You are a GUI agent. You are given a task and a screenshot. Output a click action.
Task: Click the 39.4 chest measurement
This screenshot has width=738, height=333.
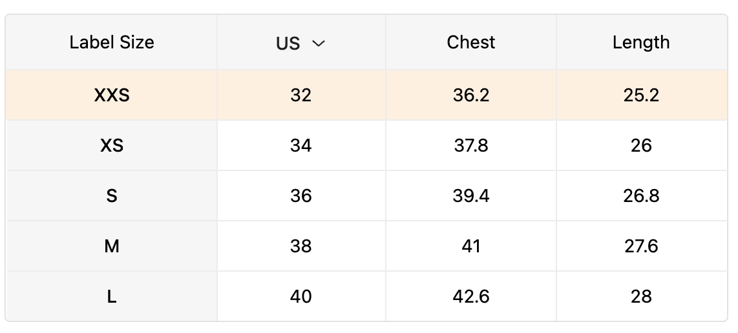coord(471,196)
